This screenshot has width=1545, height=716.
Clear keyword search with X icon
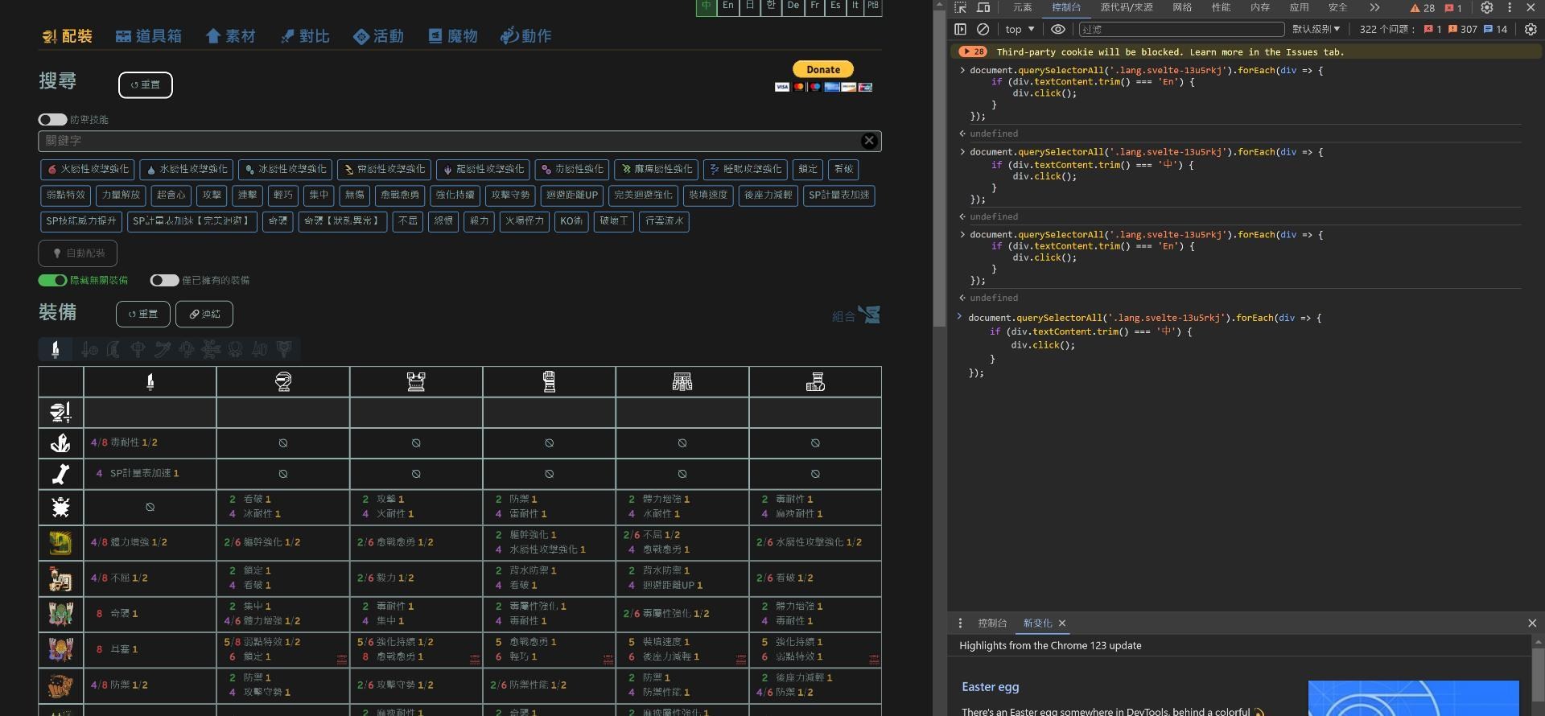click(x=869, y=141)
